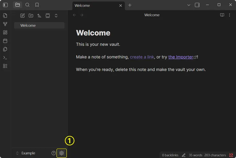Screen dimensions: 236x158
Task: Open the tab list dropdown arrow
Action: click(188, 5)
